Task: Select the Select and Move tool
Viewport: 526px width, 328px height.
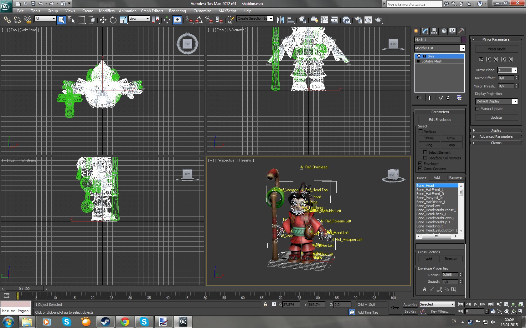Action: (x=103, y=20)
